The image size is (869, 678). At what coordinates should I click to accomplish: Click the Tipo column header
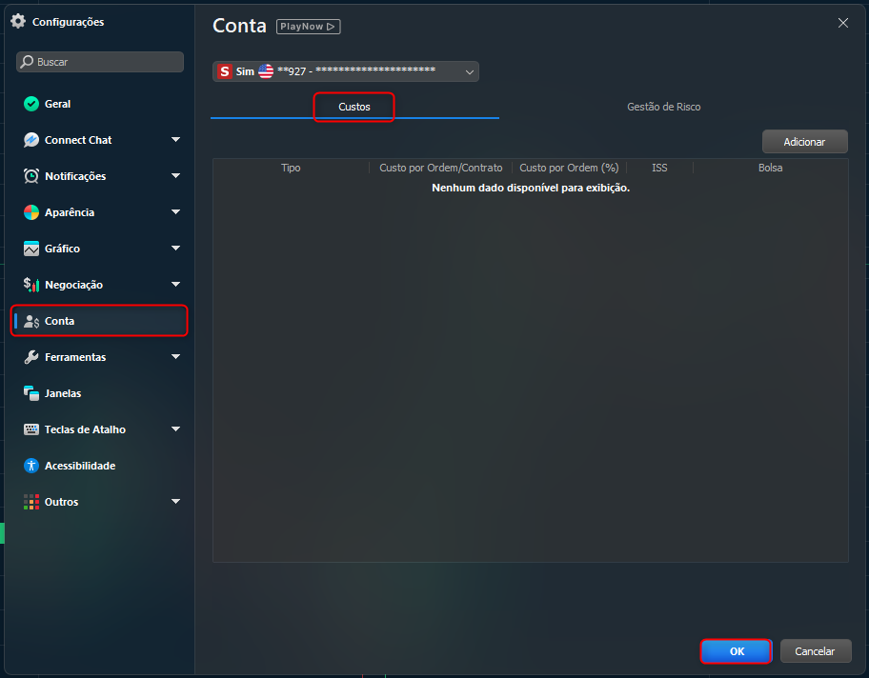[291, 168]
